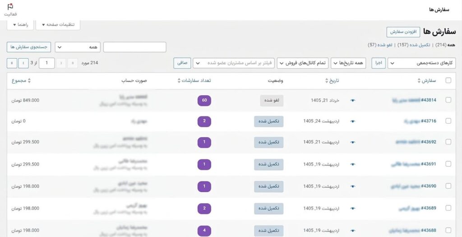
Task: Click add order (افزودن سفارش) button
Action: pyautogui.click(x=403, y=32)
